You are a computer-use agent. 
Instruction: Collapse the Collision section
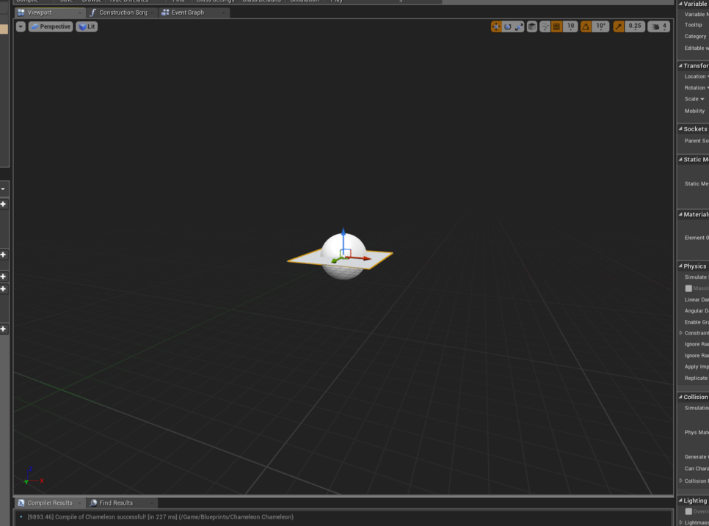(680, 397)
